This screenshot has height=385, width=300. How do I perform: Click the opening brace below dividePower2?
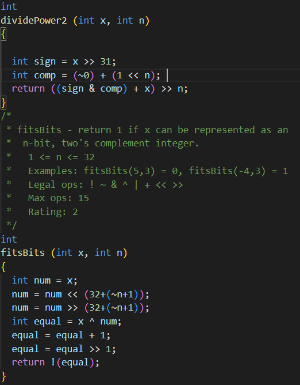coord(3,34)
